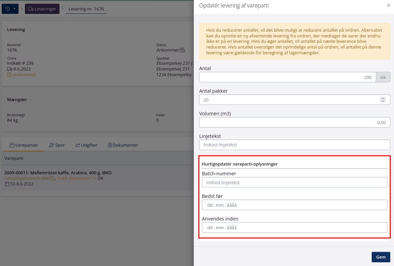Select the Anvendes inden date field
394x266 pixels.
[294, 228]
